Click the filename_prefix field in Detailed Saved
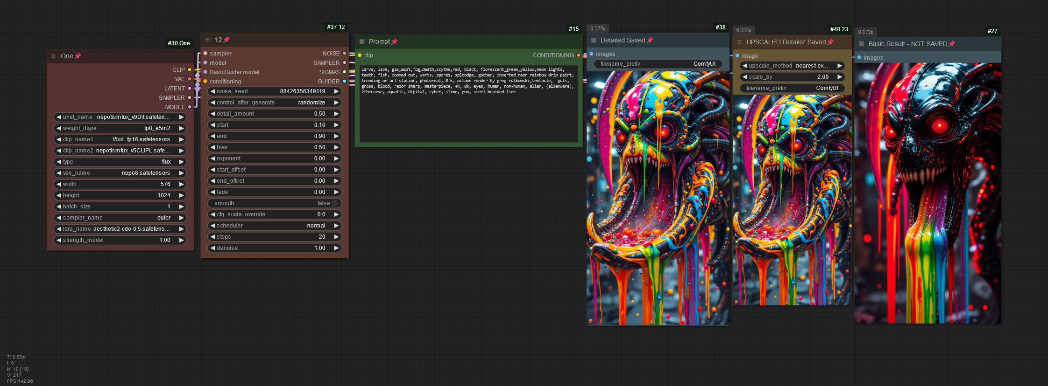 click(658, 64)
